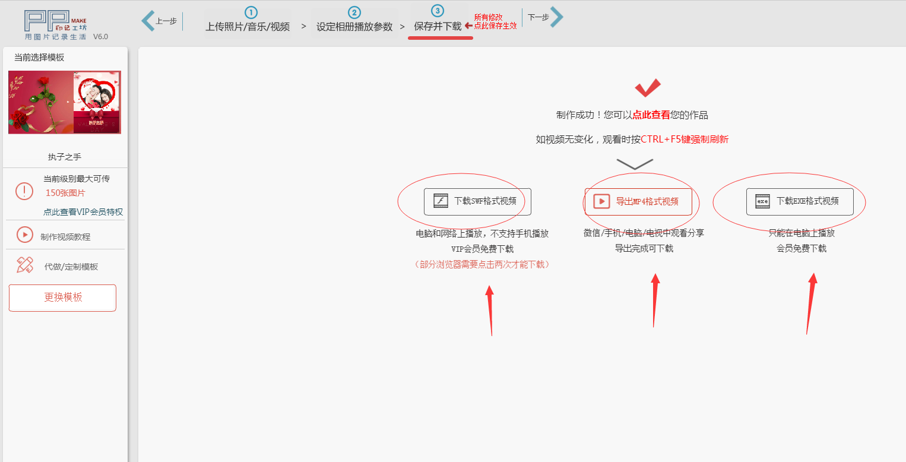Click the 导出MP4格式视频 button

point(638,201)
